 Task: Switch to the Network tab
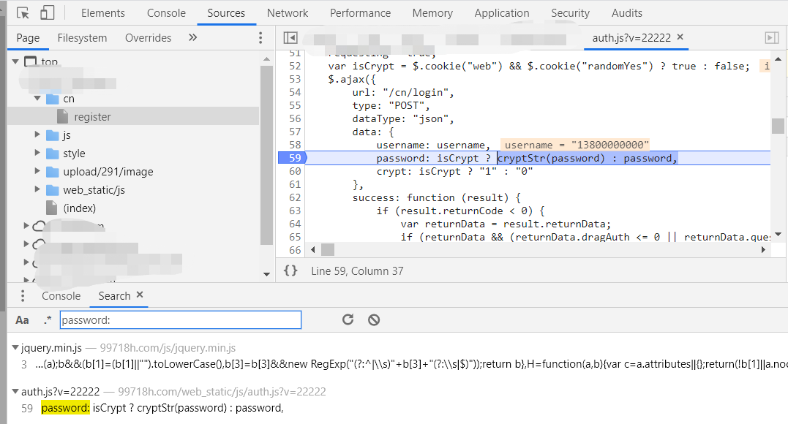(x=288, y=13)
